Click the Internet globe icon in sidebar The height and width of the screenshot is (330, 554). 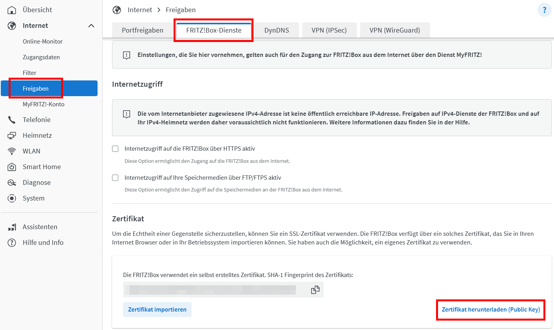(12, 26)
